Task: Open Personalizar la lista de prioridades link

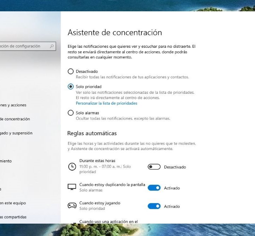Action: 107,103
